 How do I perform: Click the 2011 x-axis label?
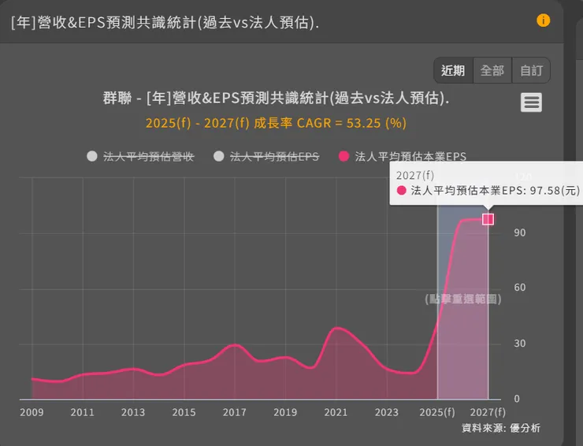tap(83, 413)
